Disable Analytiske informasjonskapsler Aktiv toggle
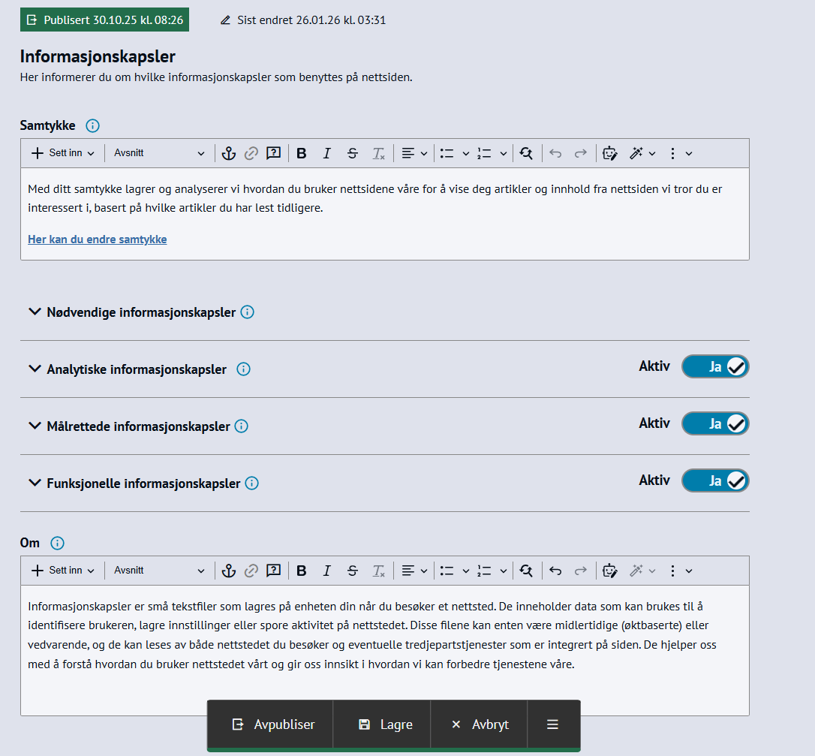The image size is (815, 756). [714, 366]
